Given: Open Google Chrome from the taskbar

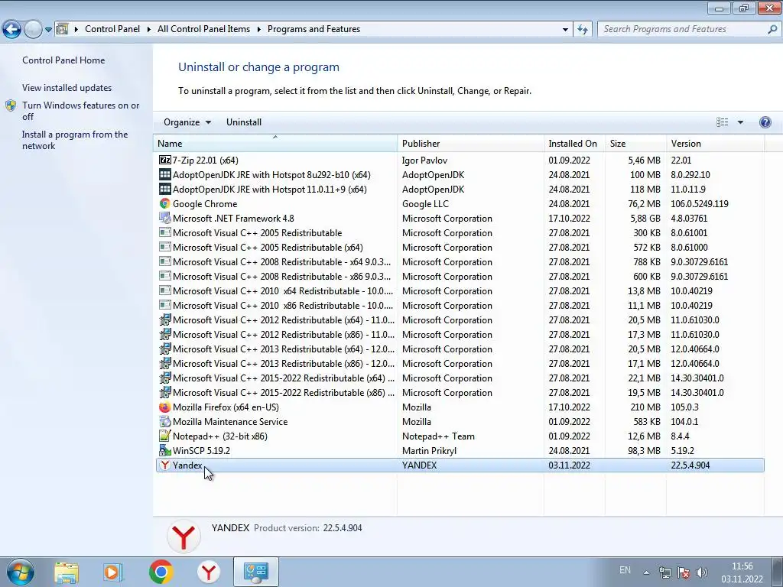Looking at the screenshot, I should [x=161, y=572].
